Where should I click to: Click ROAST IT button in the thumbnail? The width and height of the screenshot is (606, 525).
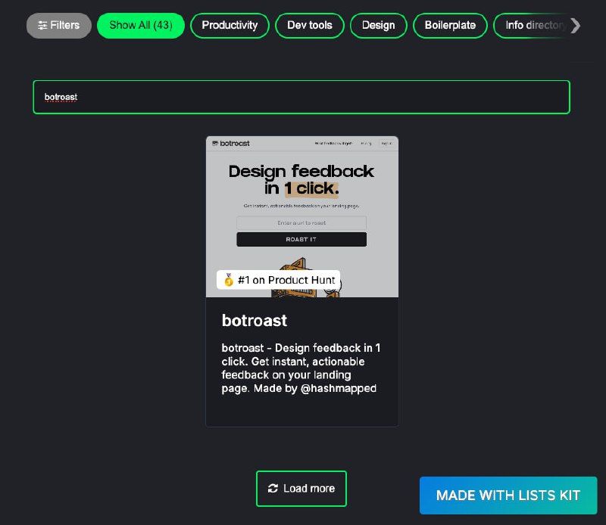[x=301, y=239]
